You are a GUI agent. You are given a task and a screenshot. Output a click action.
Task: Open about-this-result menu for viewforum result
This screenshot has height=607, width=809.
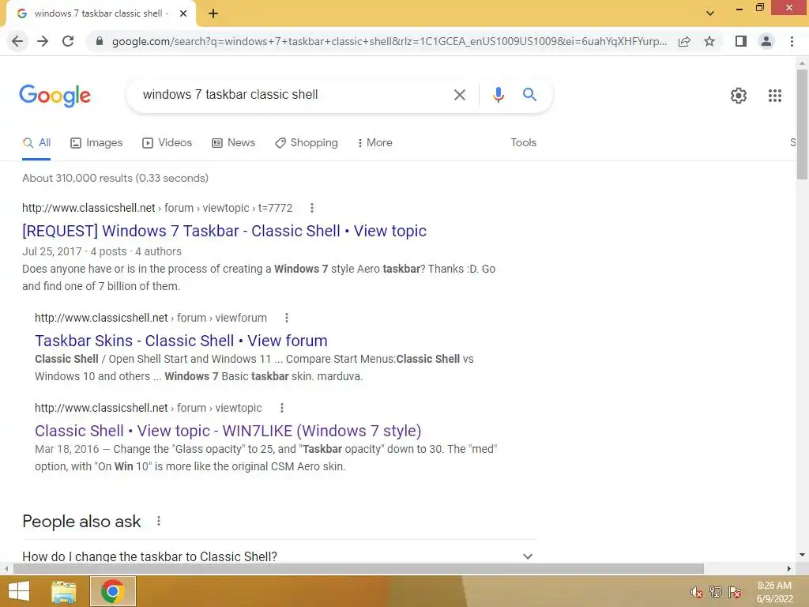(x=286, y=318)
